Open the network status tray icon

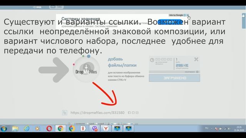coord(225,129)
